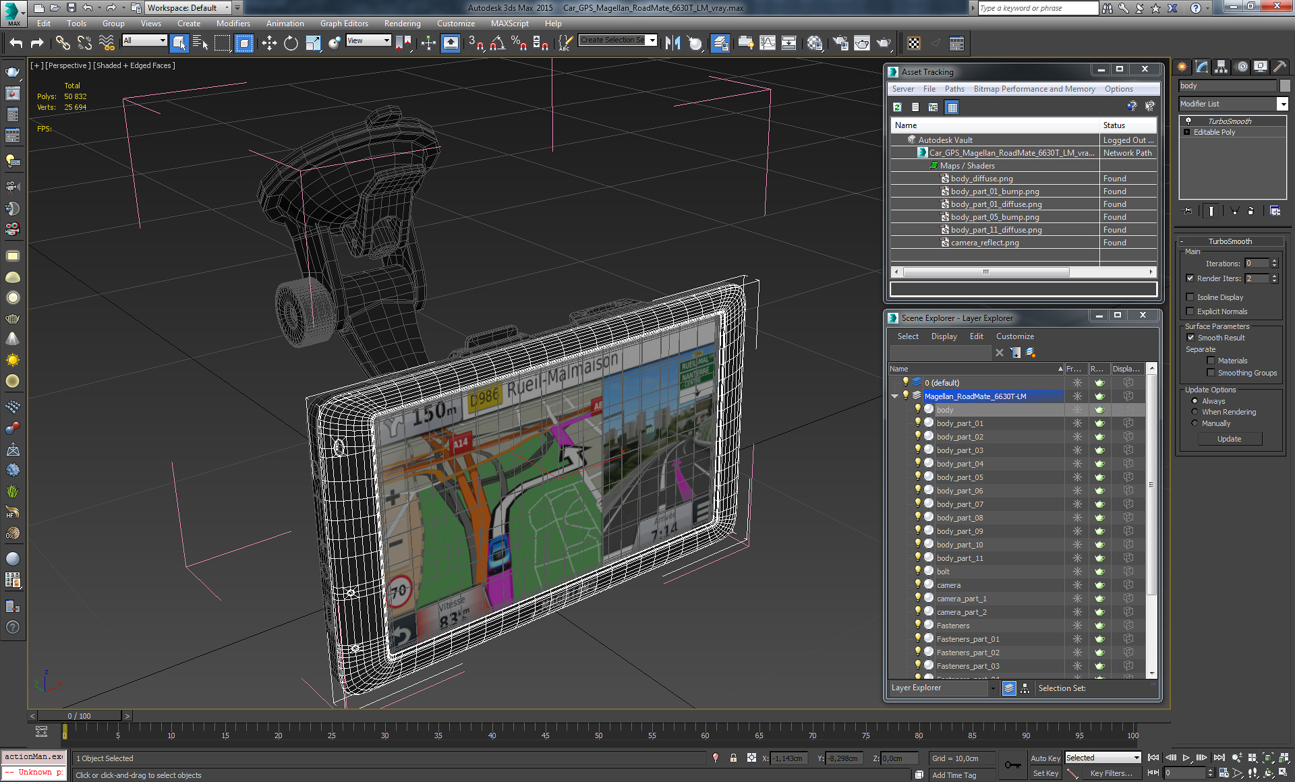Screen dimensions: 1295x782
Task: Open Render Setup icon
Action: coord(840,44)
